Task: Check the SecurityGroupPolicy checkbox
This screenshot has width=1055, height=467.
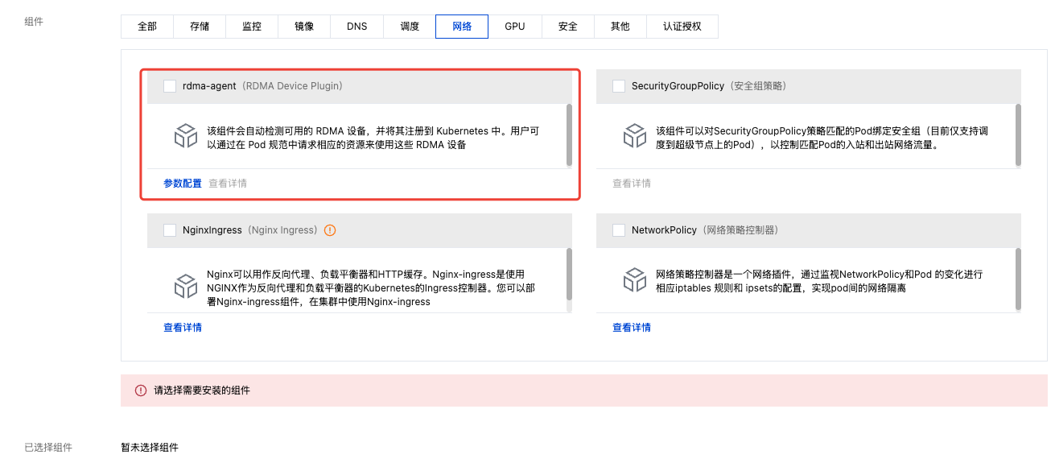Action: tap(619, 86)
